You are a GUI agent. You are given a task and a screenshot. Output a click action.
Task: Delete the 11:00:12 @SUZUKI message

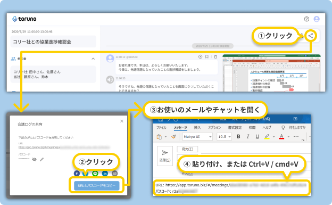pyautogui.click(x=215, y=56)
